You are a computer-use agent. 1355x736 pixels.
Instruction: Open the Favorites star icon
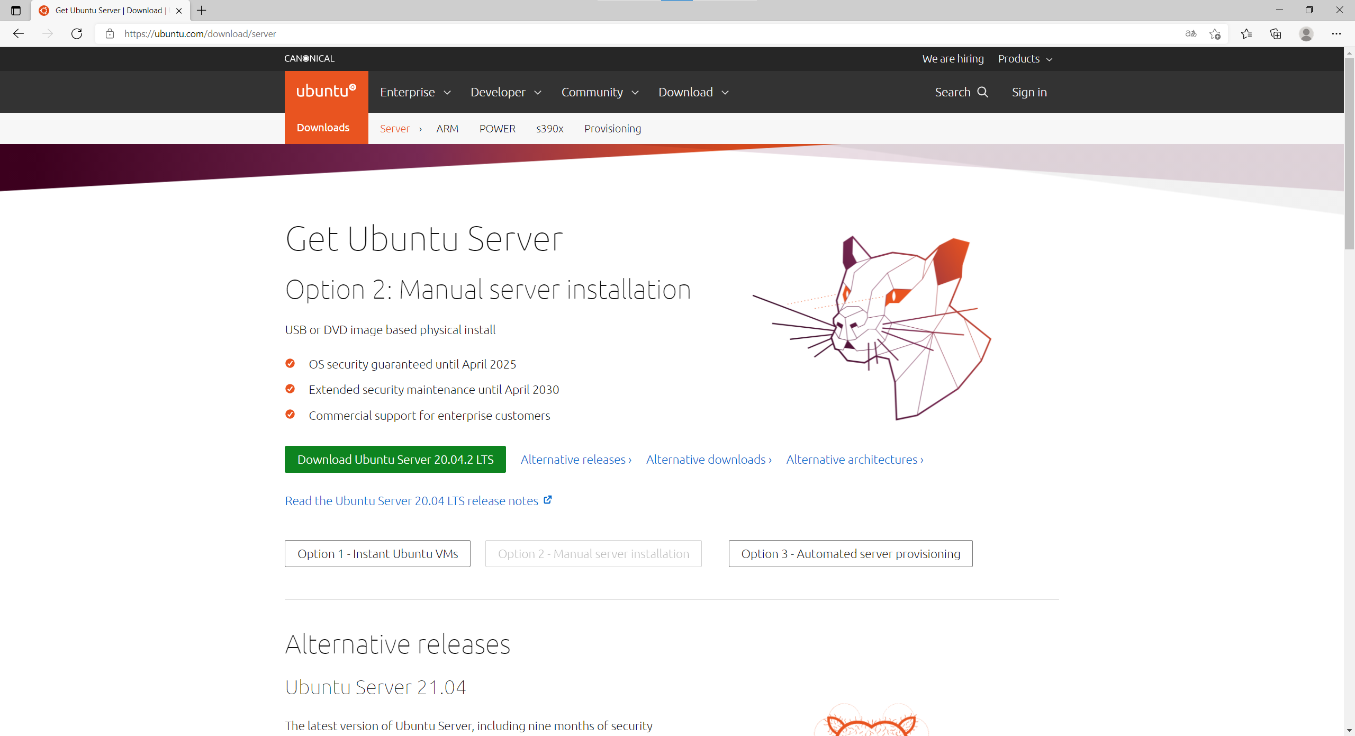[1246, 34]
